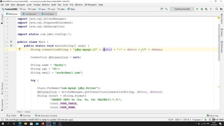Screen dimensions: 224x126
Task: Fold the try block on line 20
Action: coord(16,80)
